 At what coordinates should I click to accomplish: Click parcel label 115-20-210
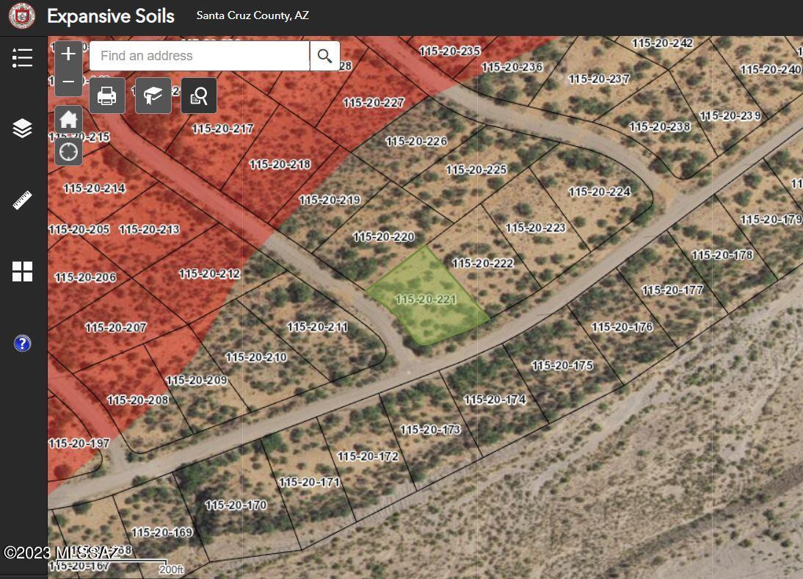pyautogui.click(x=256, y=357)
